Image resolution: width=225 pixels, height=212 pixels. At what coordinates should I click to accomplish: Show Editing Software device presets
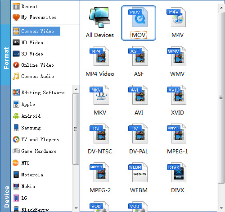(x=39, y=92)
